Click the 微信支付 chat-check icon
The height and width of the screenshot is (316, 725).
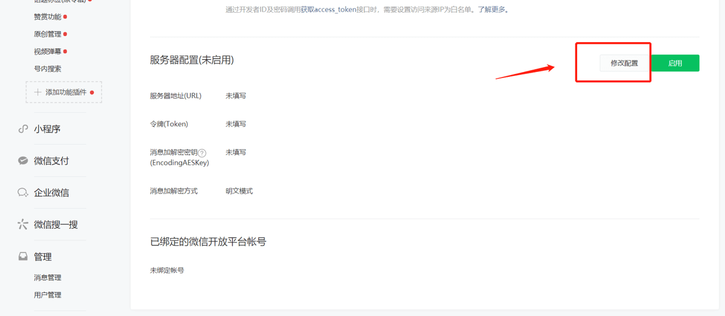[x=23, y=161]
